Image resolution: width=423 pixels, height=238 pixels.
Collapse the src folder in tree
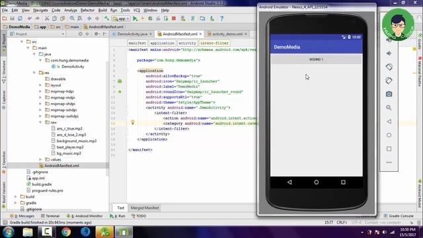click(x=22, y=42)
